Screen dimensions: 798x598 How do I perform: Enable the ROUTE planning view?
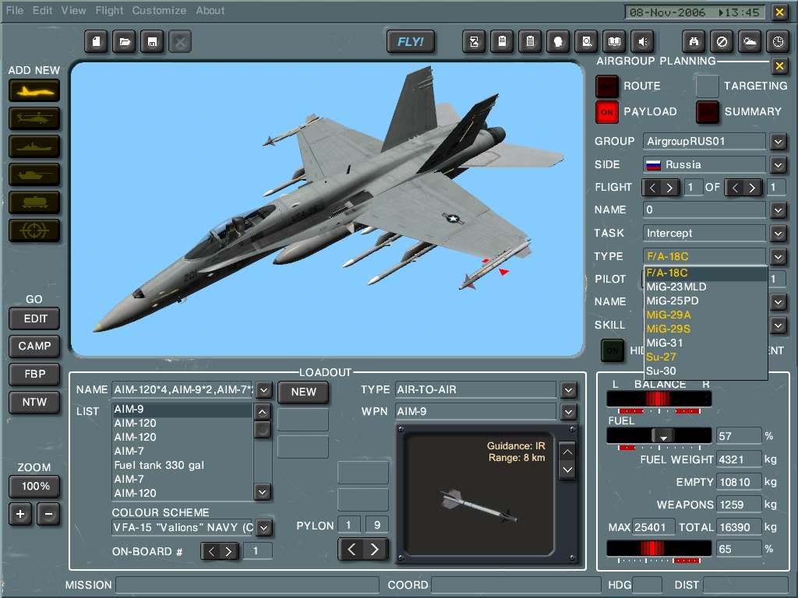click(x=606, y=86)
